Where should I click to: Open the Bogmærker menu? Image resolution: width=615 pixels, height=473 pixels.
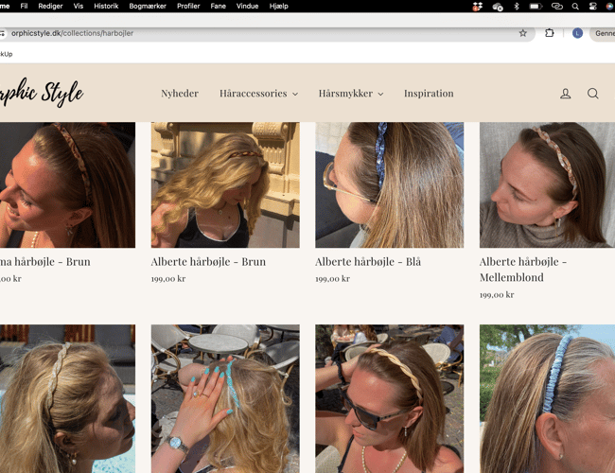(147, 6)
